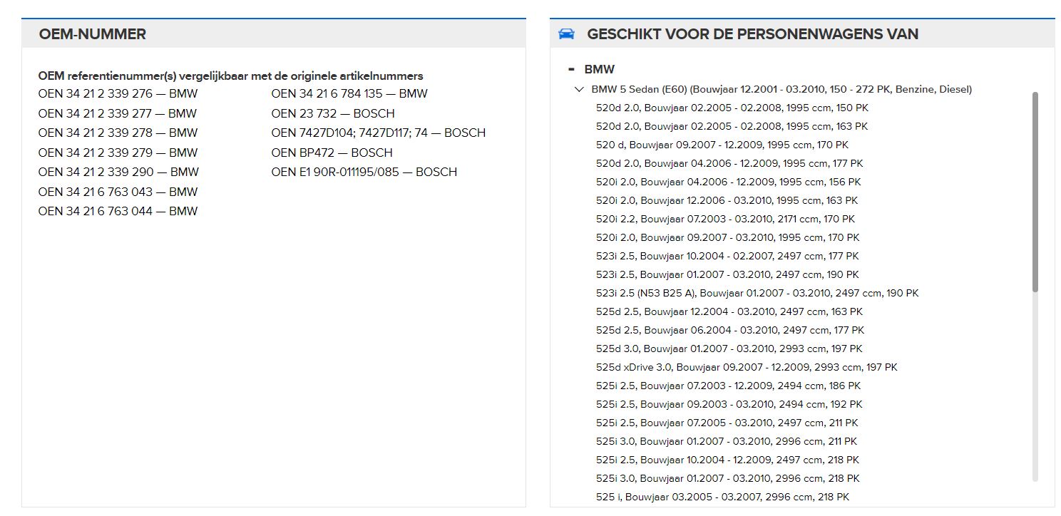Screen dimensions: 1061x516
Task: Select OEN 23 732 — BOSCH
Action: pos(333,113)
